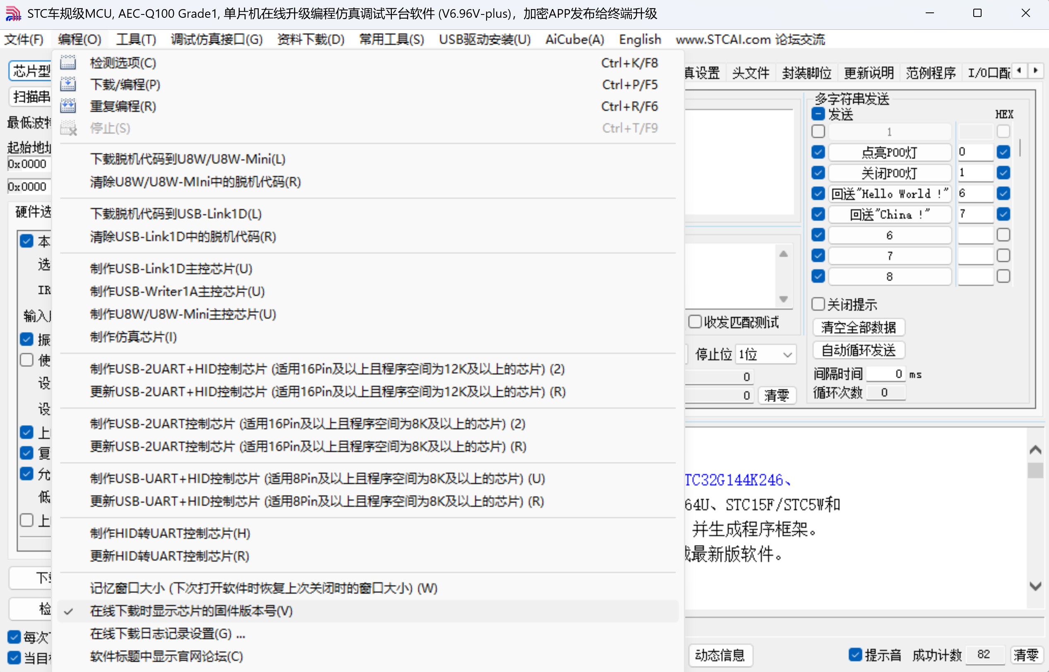Switch to the 范例程序 tab
The width and height of the screenshot is (1049, 672).
(931, 72)
